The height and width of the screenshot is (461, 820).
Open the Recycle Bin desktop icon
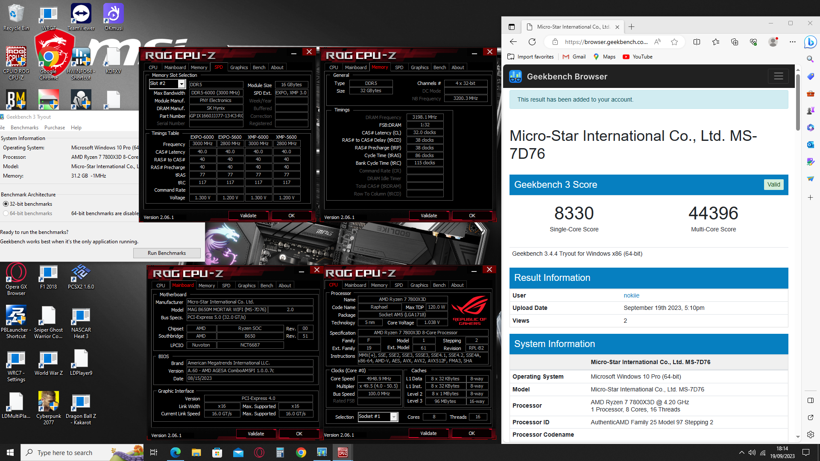pyautogui.click(x=16, y=17)
